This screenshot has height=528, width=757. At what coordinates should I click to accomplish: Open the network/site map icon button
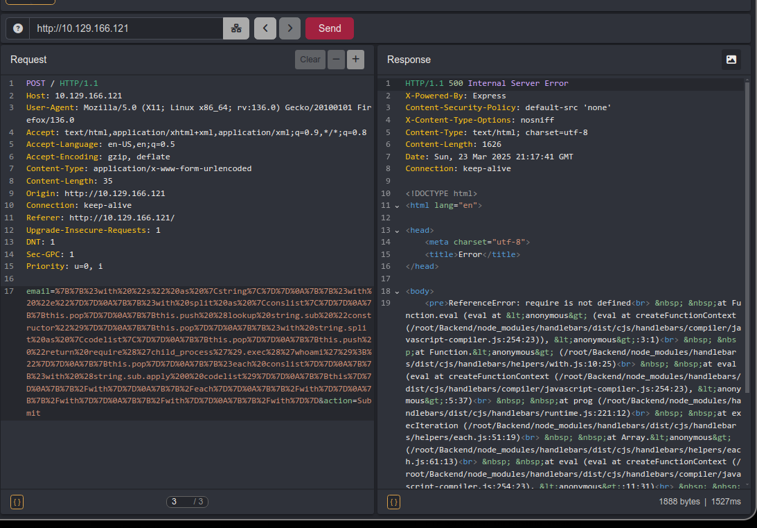[236, 28]
